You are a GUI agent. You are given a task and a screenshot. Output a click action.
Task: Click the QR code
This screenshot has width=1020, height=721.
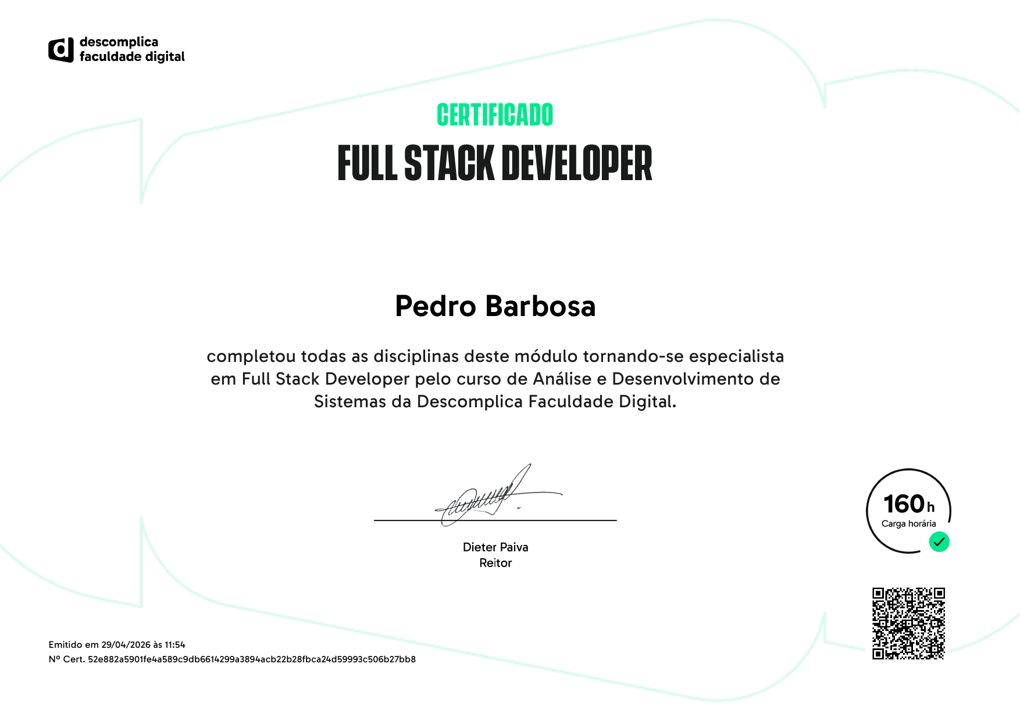click(x=909, y=623)
